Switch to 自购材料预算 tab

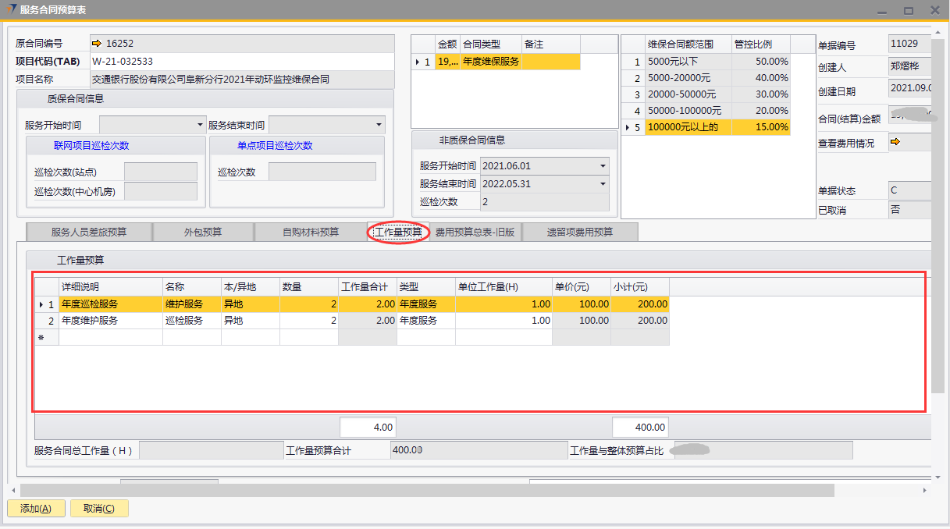click(x=311, y=233)
